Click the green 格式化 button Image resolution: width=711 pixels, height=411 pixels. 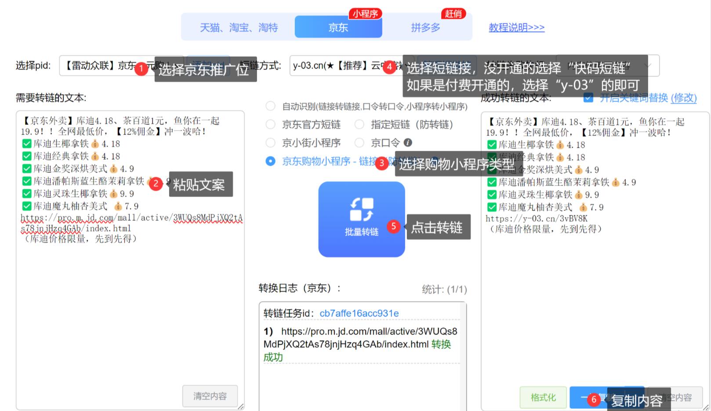[x=543, y=397]
